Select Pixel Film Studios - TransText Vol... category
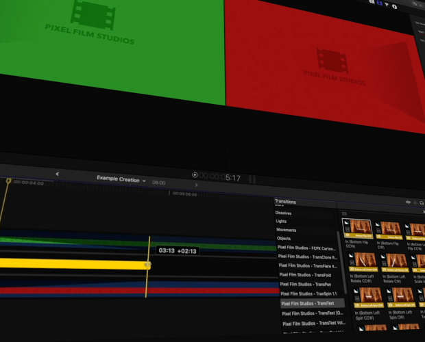This screenshot has height=342, width=425. 314,324
